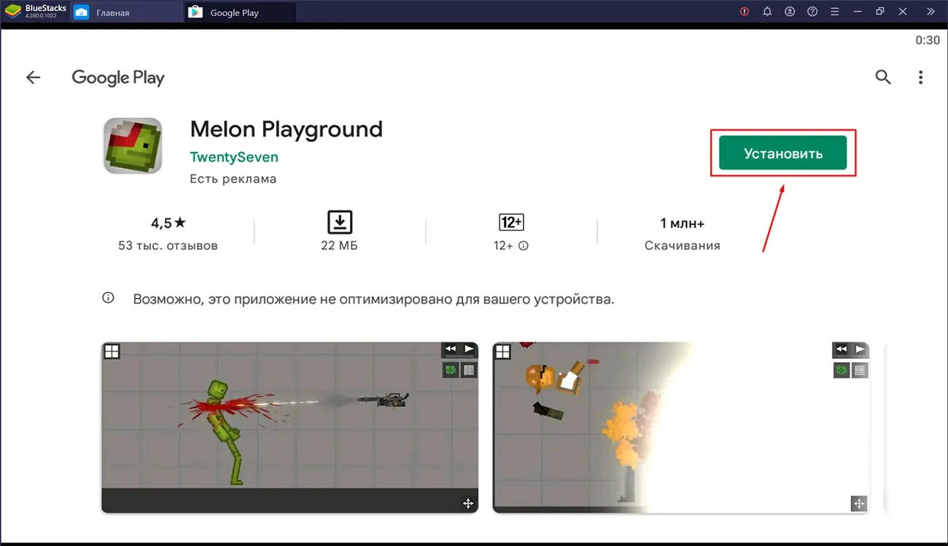
Task: Toggle the grid overlay in first screenshot
Action: (x=469, y=370)
